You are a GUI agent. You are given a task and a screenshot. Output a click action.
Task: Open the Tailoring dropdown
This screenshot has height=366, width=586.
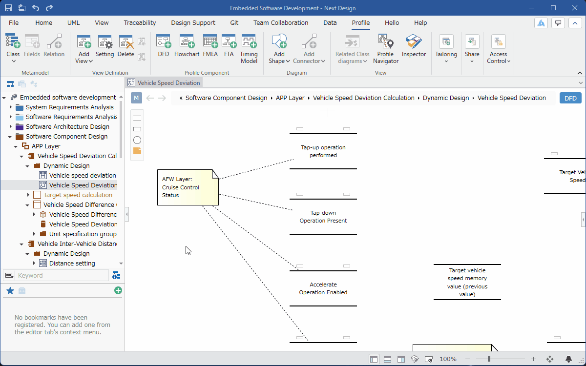tap(446, 49)
